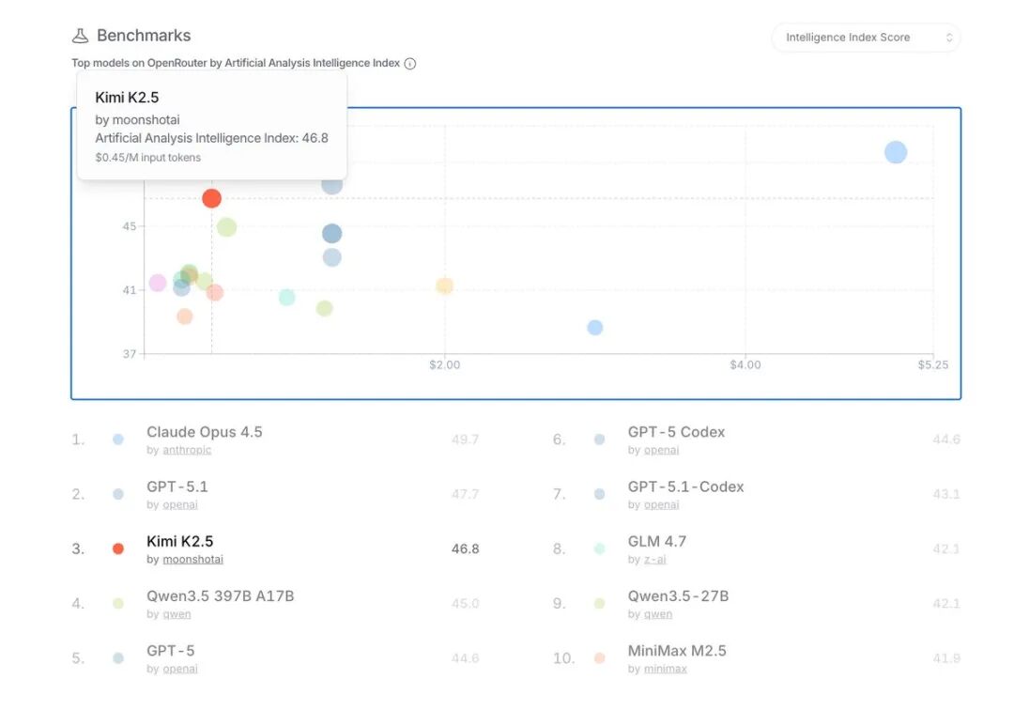Open the z-ai link under GLM 4.7
The height and width of the screenshot is (710, 1014).
click(653, 560)
